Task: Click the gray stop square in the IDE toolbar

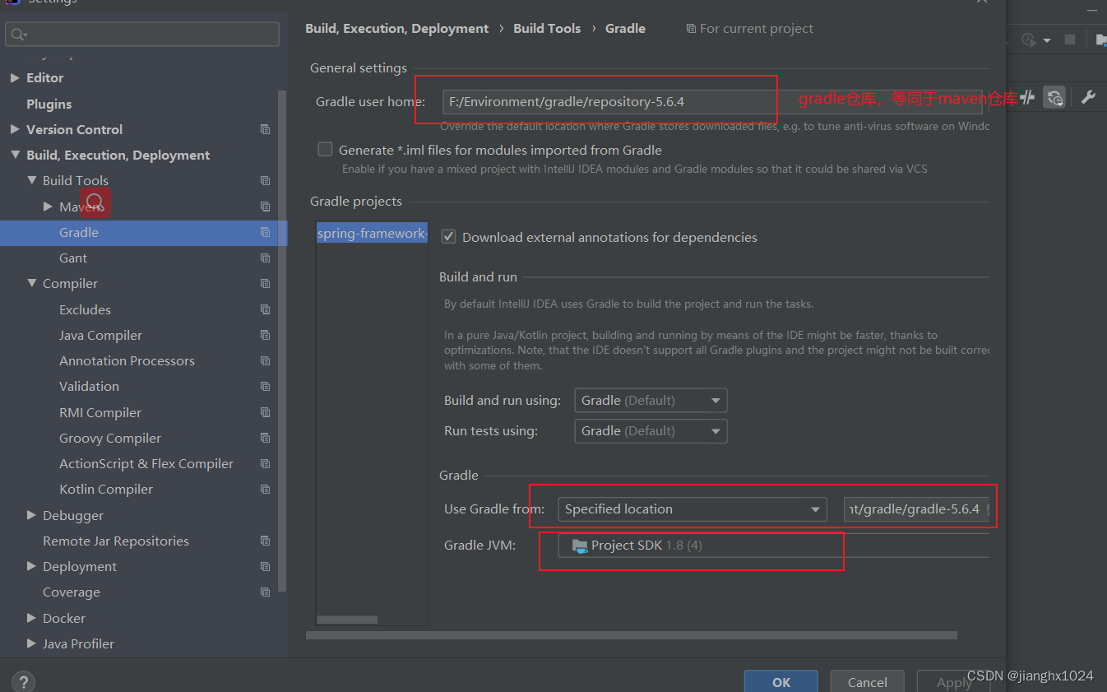Action: 1070,39
